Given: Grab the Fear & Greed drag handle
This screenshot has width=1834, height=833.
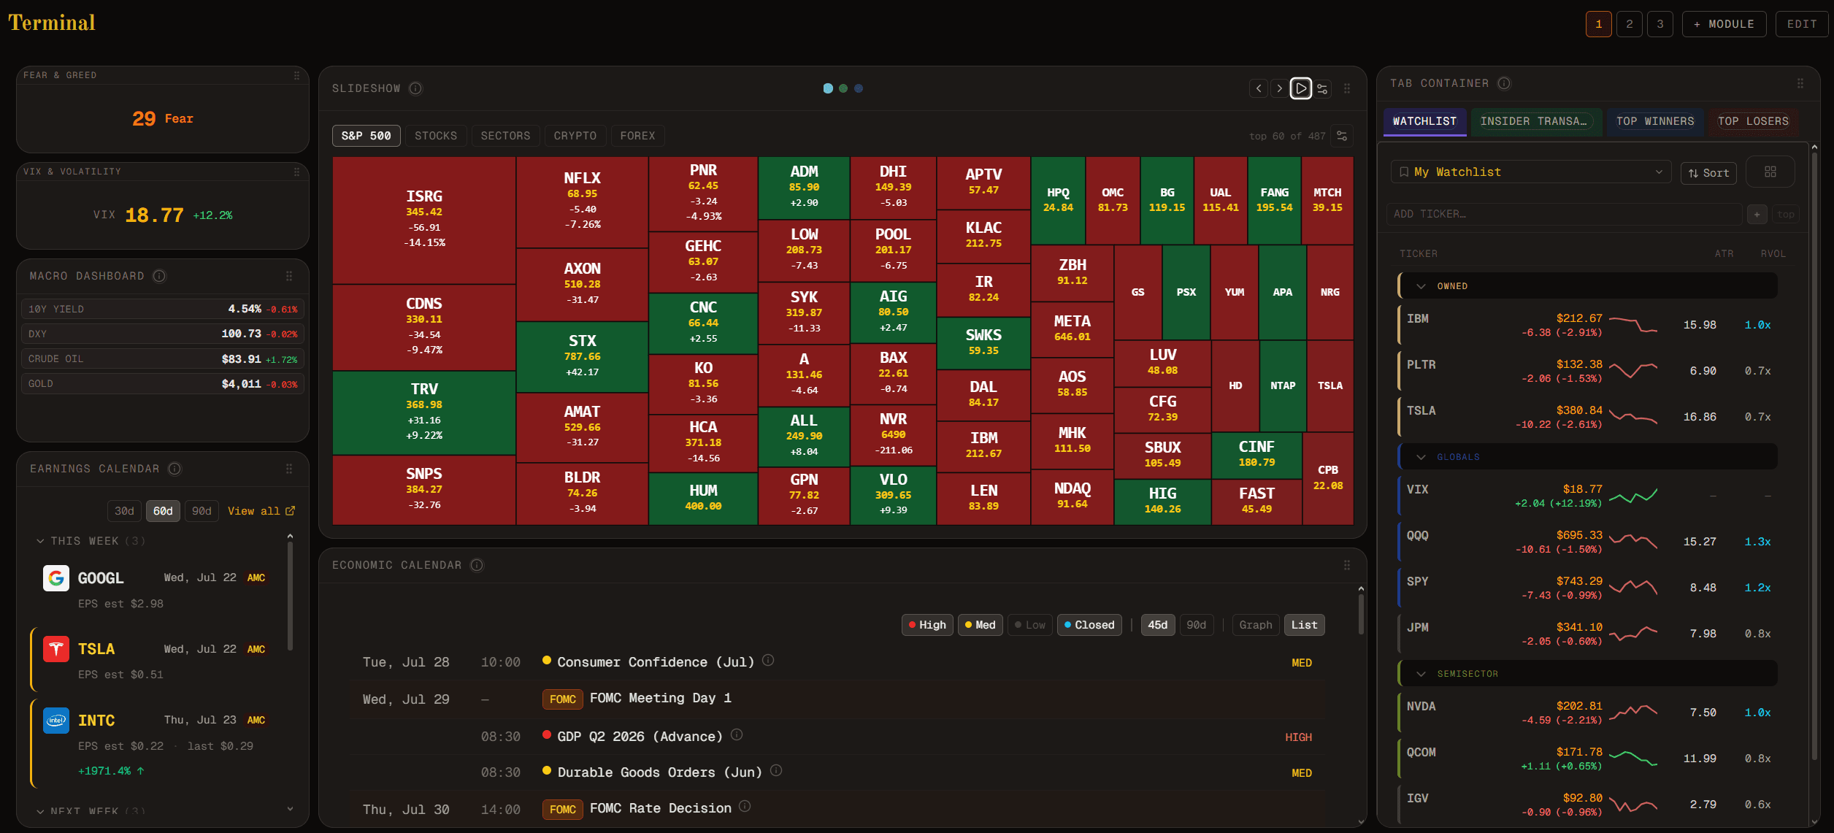Looking at the screenshot, I should pos(296,75).
